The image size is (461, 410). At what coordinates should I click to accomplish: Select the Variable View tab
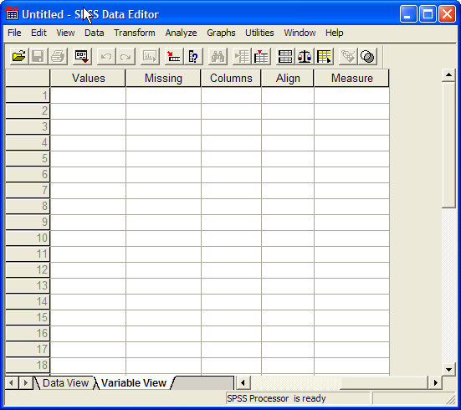[134, 383]
